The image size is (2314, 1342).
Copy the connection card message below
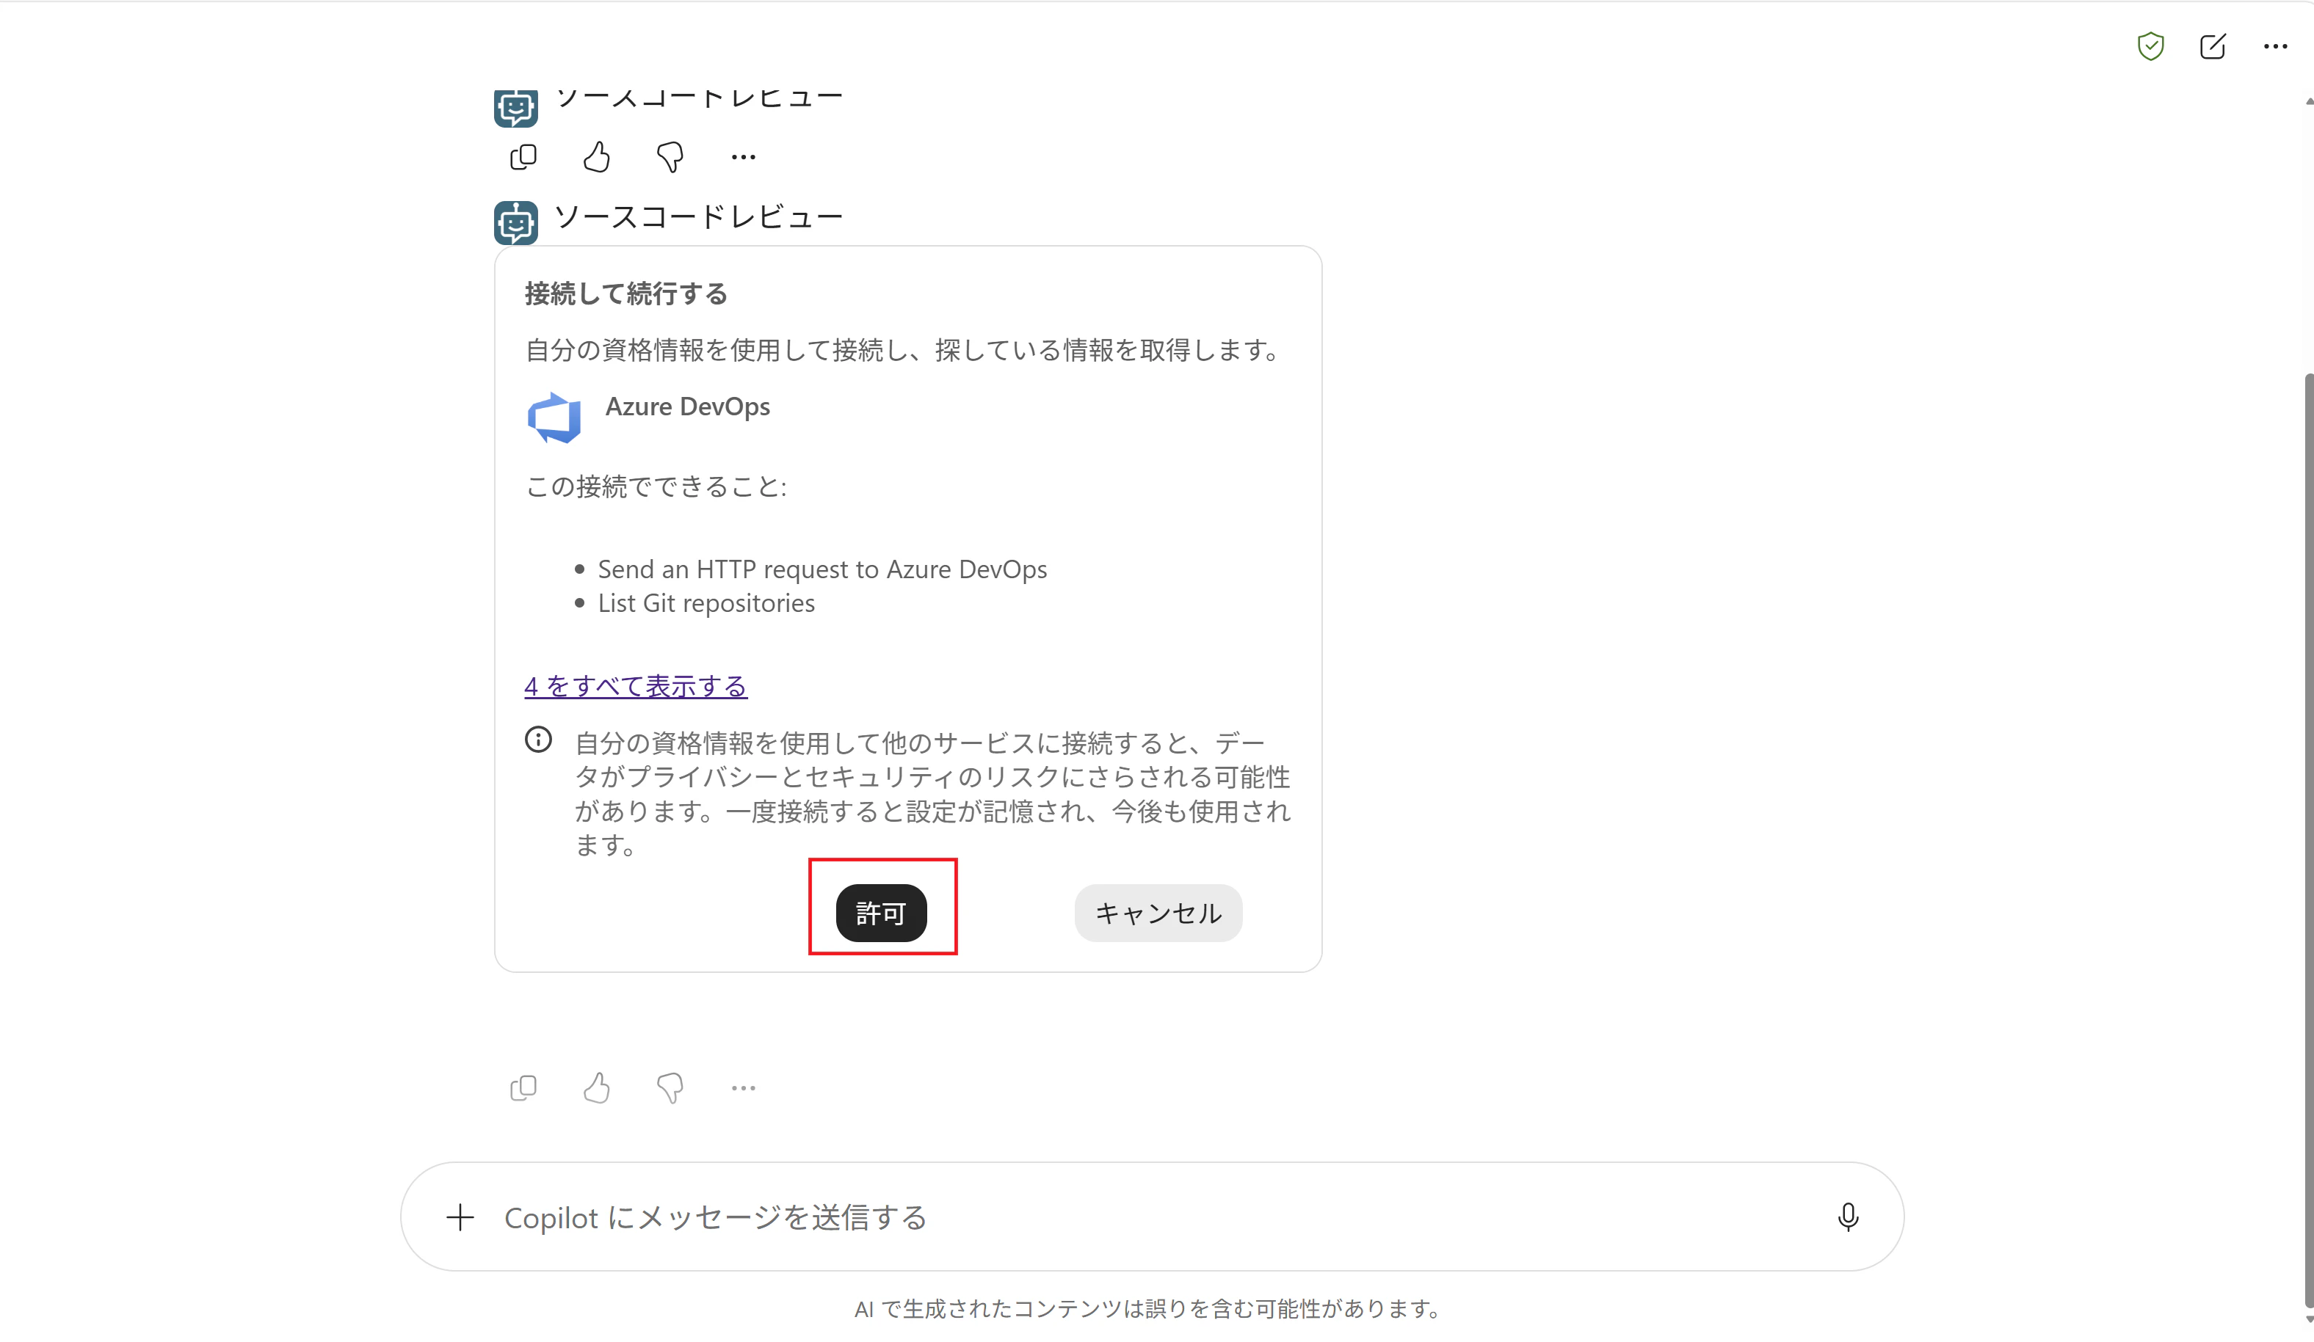coord(523,1087)
